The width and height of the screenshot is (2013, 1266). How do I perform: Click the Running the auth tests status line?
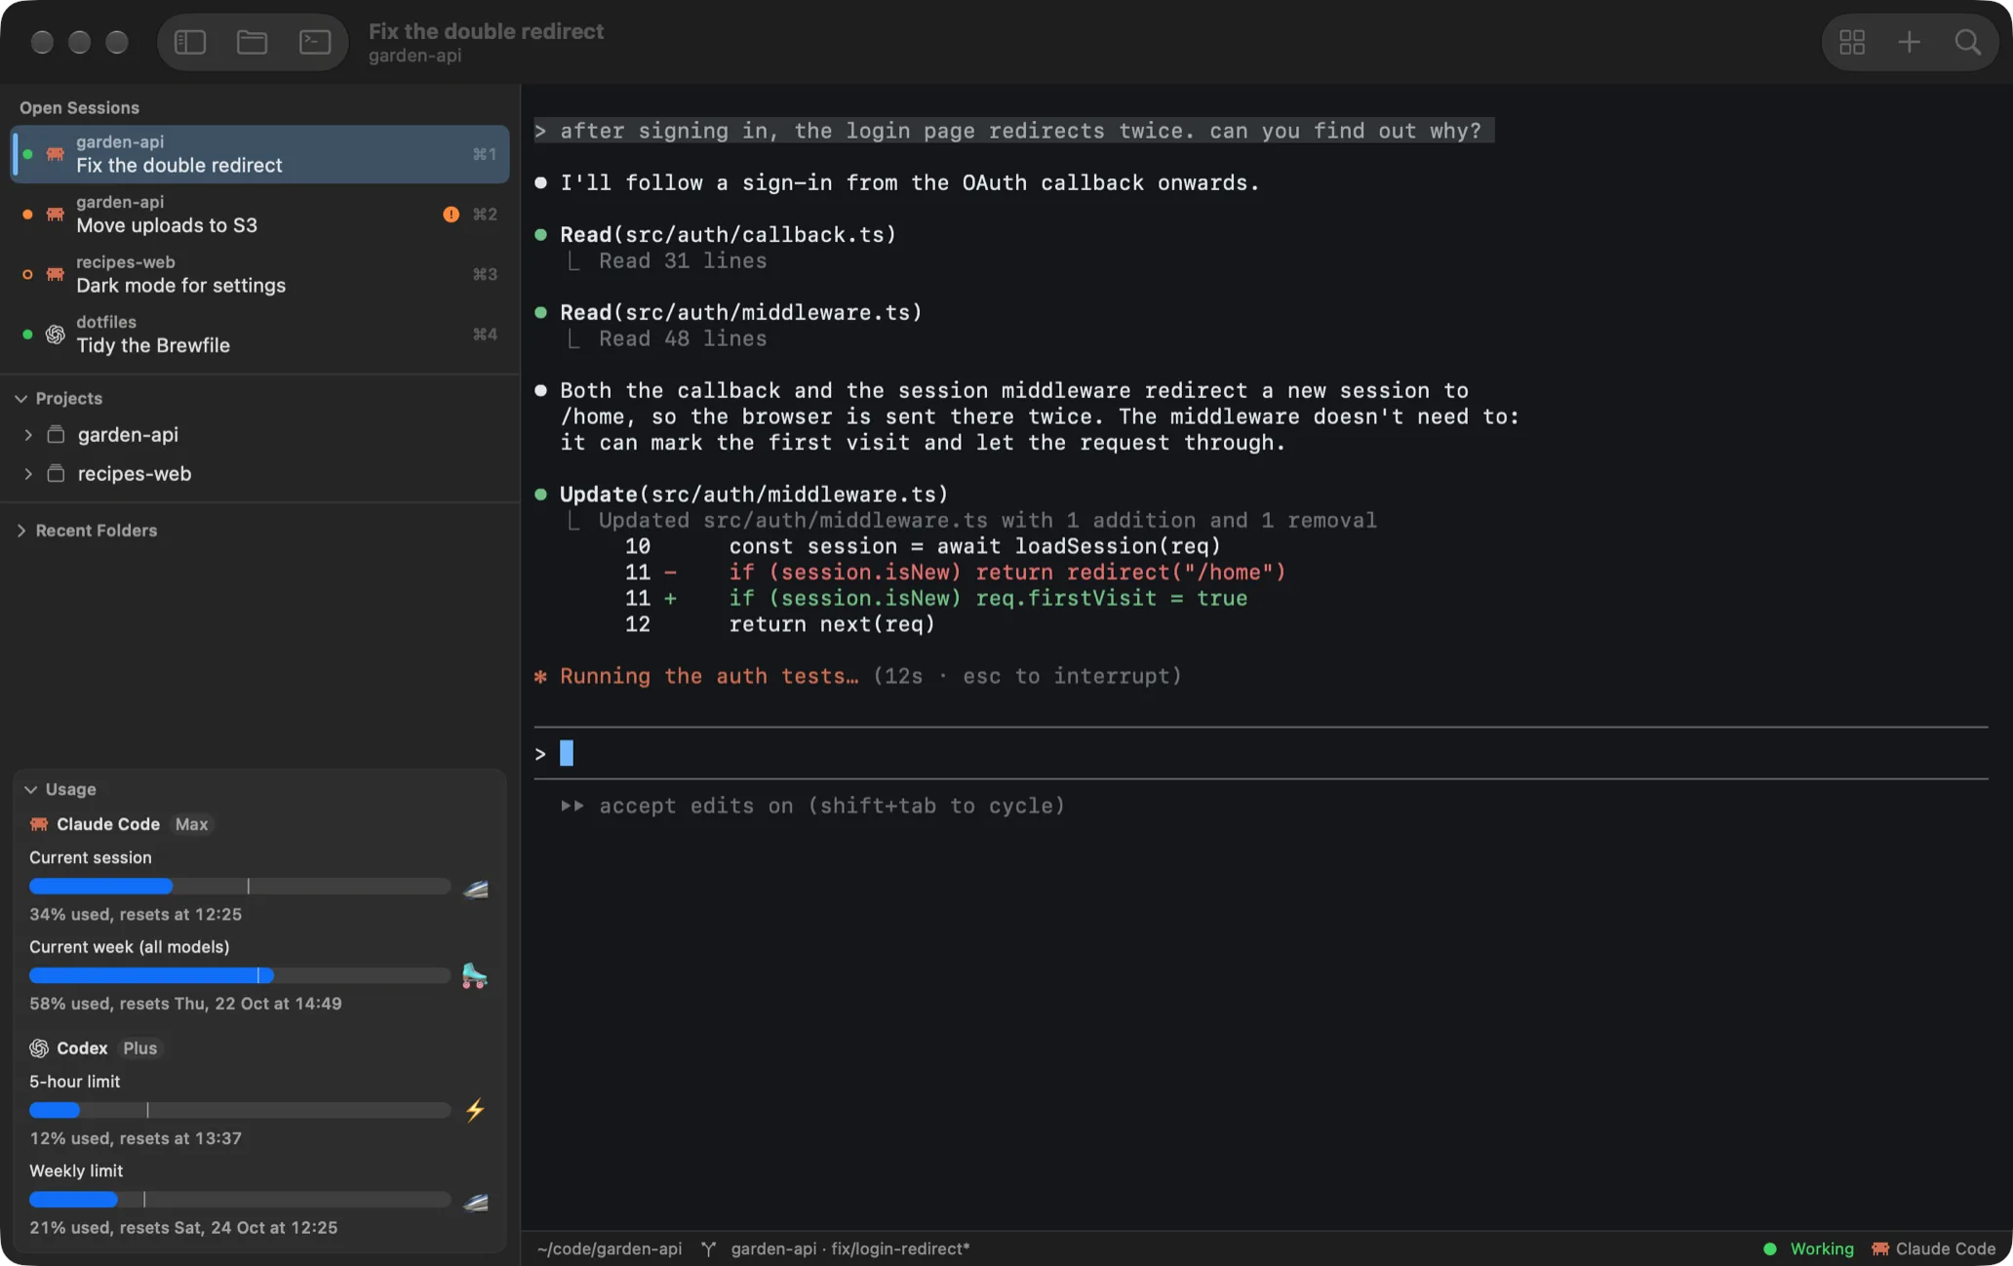(858, 676)
